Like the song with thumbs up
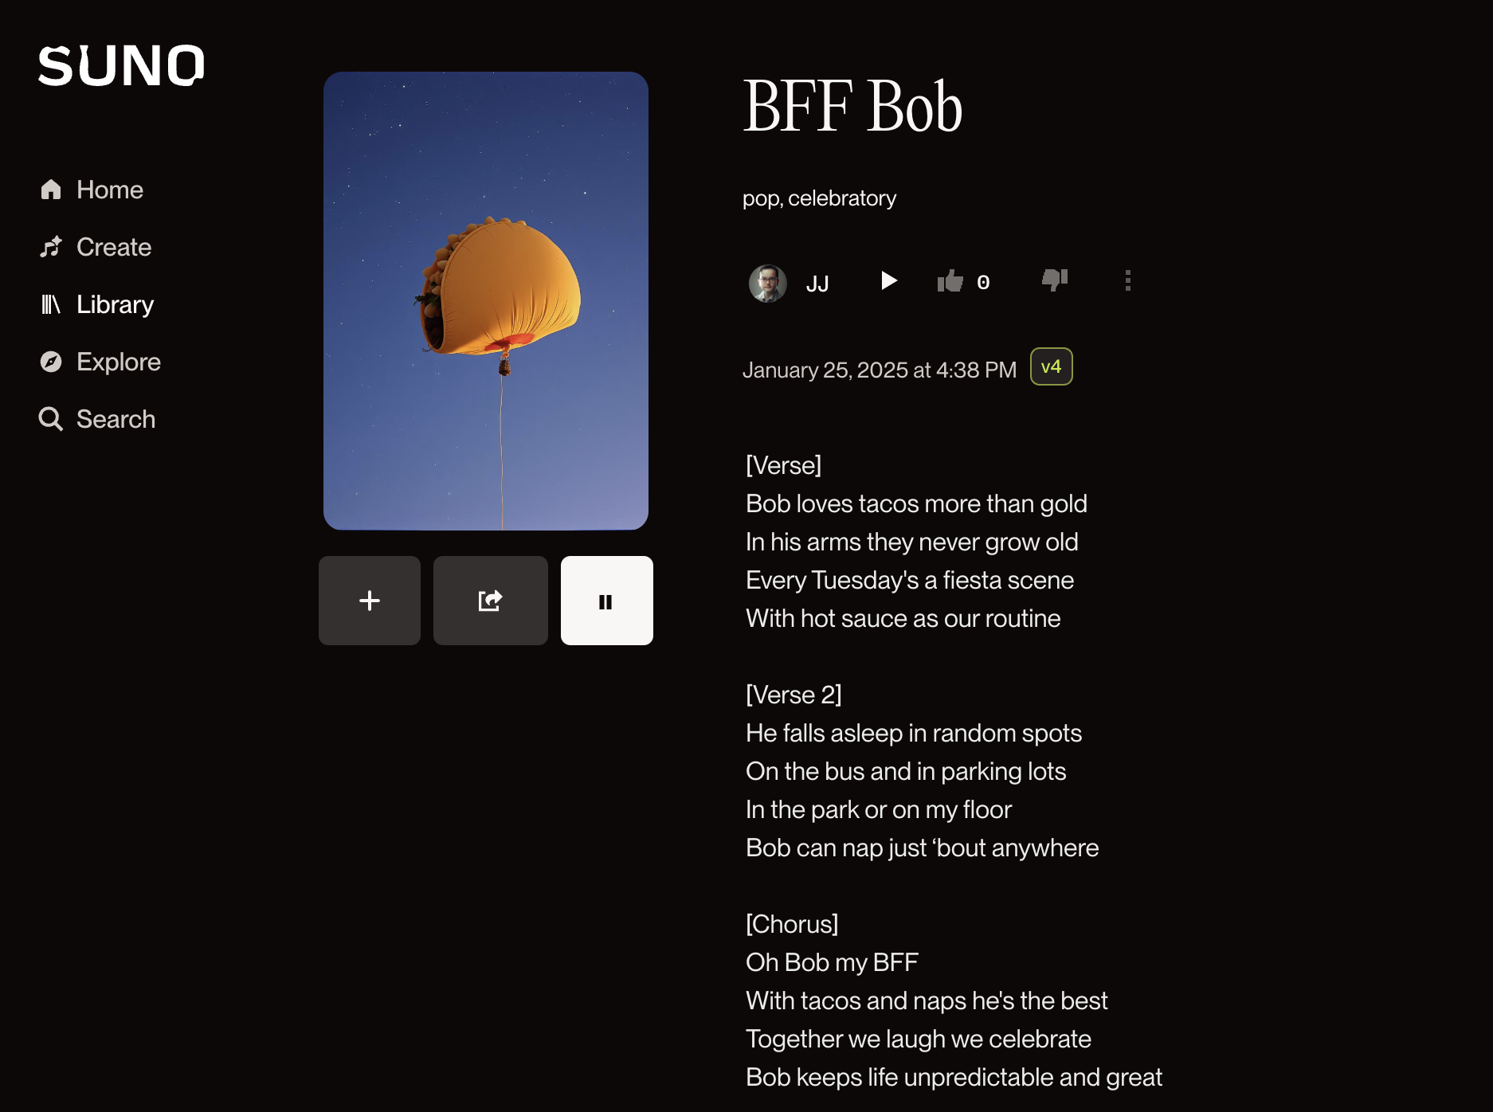The width and height of the screenshot is (1493, 1112). pos(950,281)
